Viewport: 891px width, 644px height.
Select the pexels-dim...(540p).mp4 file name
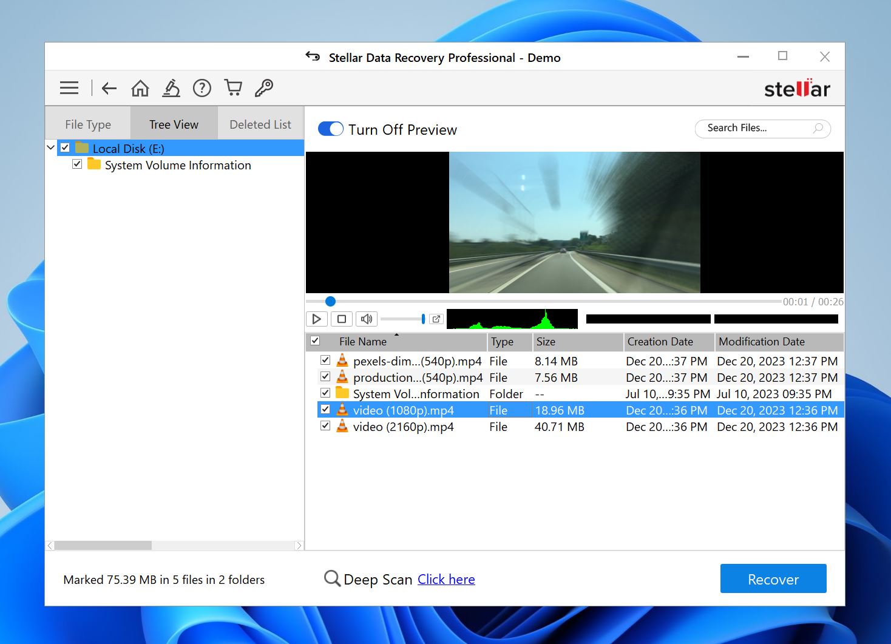pyautogui.click(x=418, y=361)
